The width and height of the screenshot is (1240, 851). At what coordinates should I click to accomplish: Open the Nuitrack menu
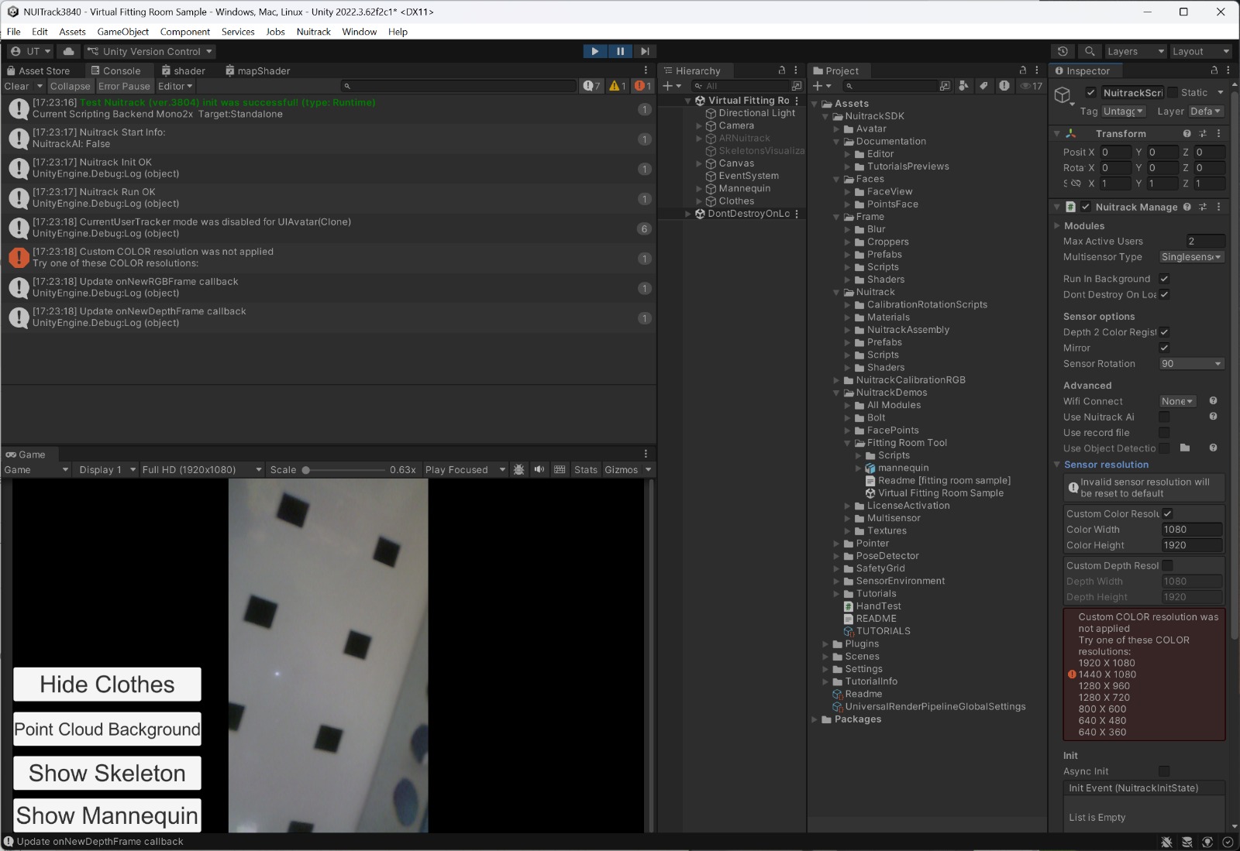pyautogui.click(x=313, y=32)
